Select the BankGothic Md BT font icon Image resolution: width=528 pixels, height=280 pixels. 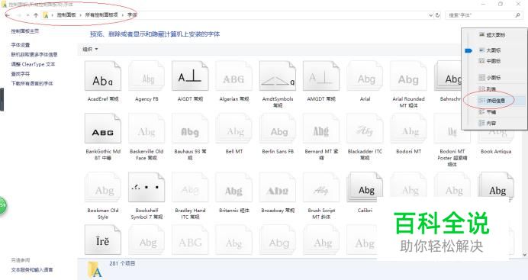(x=103, y=129)
